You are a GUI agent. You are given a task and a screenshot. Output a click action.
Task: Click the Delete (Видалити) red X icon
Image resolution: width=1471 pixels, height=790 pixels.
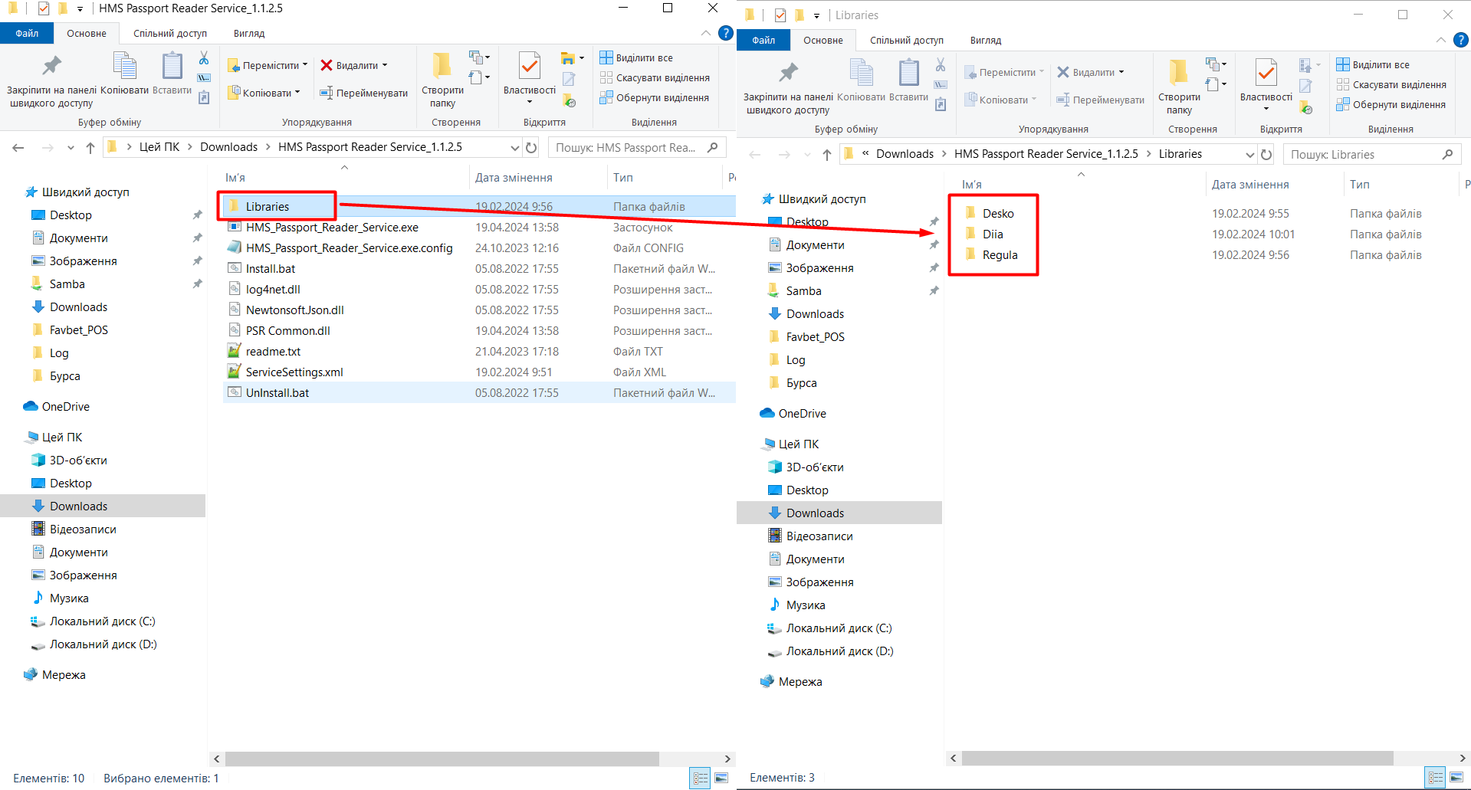pos(327,65)
